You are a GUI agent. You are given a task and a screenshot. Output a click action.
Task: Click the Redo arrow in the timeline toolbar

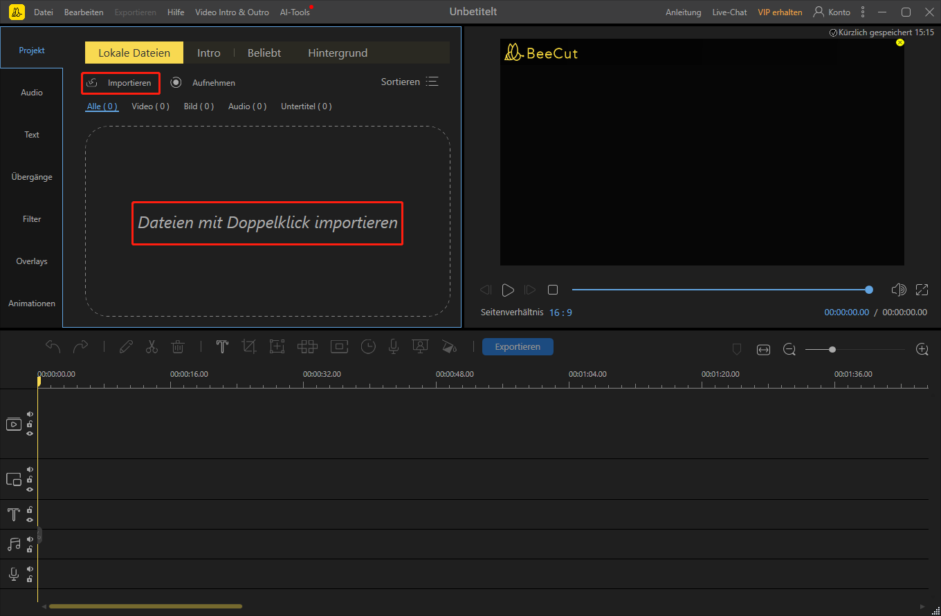click(81, 346)
